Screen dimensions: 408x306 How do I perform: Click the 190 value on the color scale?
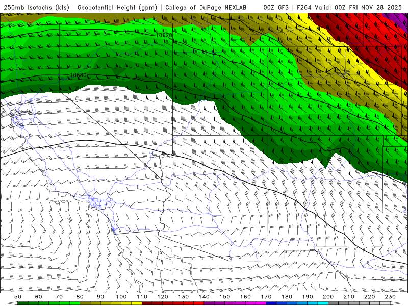pyautogui.click(x=308, y=297)
